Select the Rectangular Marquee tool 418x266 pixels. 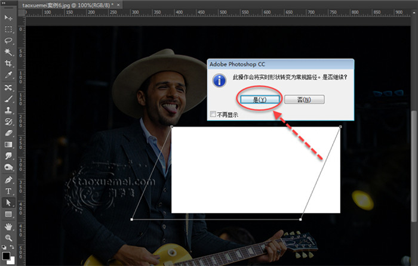pyautogui.click(x=8, y=29)
